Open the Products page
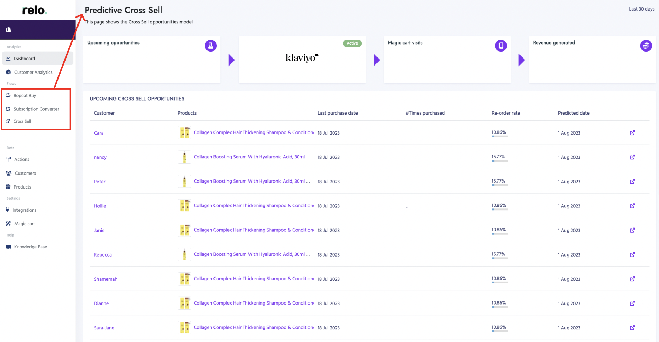The width and height of the screenshot is (659, 342). pyautogui.click(x=22, y=187)
